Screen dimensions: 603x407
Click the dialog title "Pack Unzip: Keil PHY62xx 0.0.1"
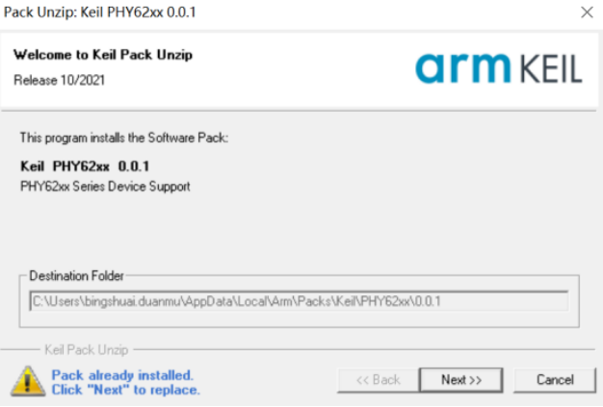(99, 13)
